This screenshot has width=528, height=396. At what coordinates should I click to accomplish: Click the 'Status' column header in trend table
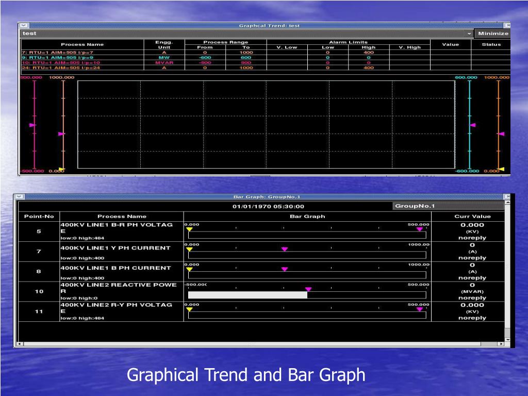click(x=491, y=44)
